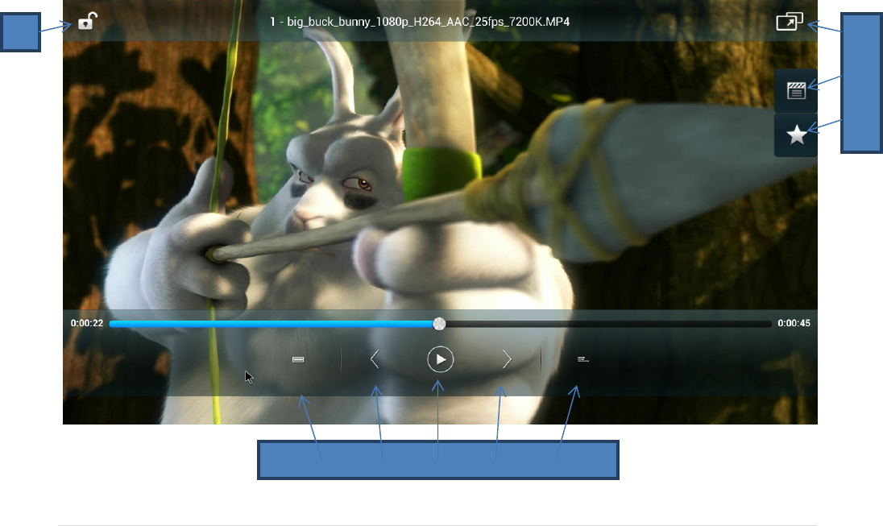Click the seek bar handle
The height and width of the screenshot is (526, 883).
439,324
